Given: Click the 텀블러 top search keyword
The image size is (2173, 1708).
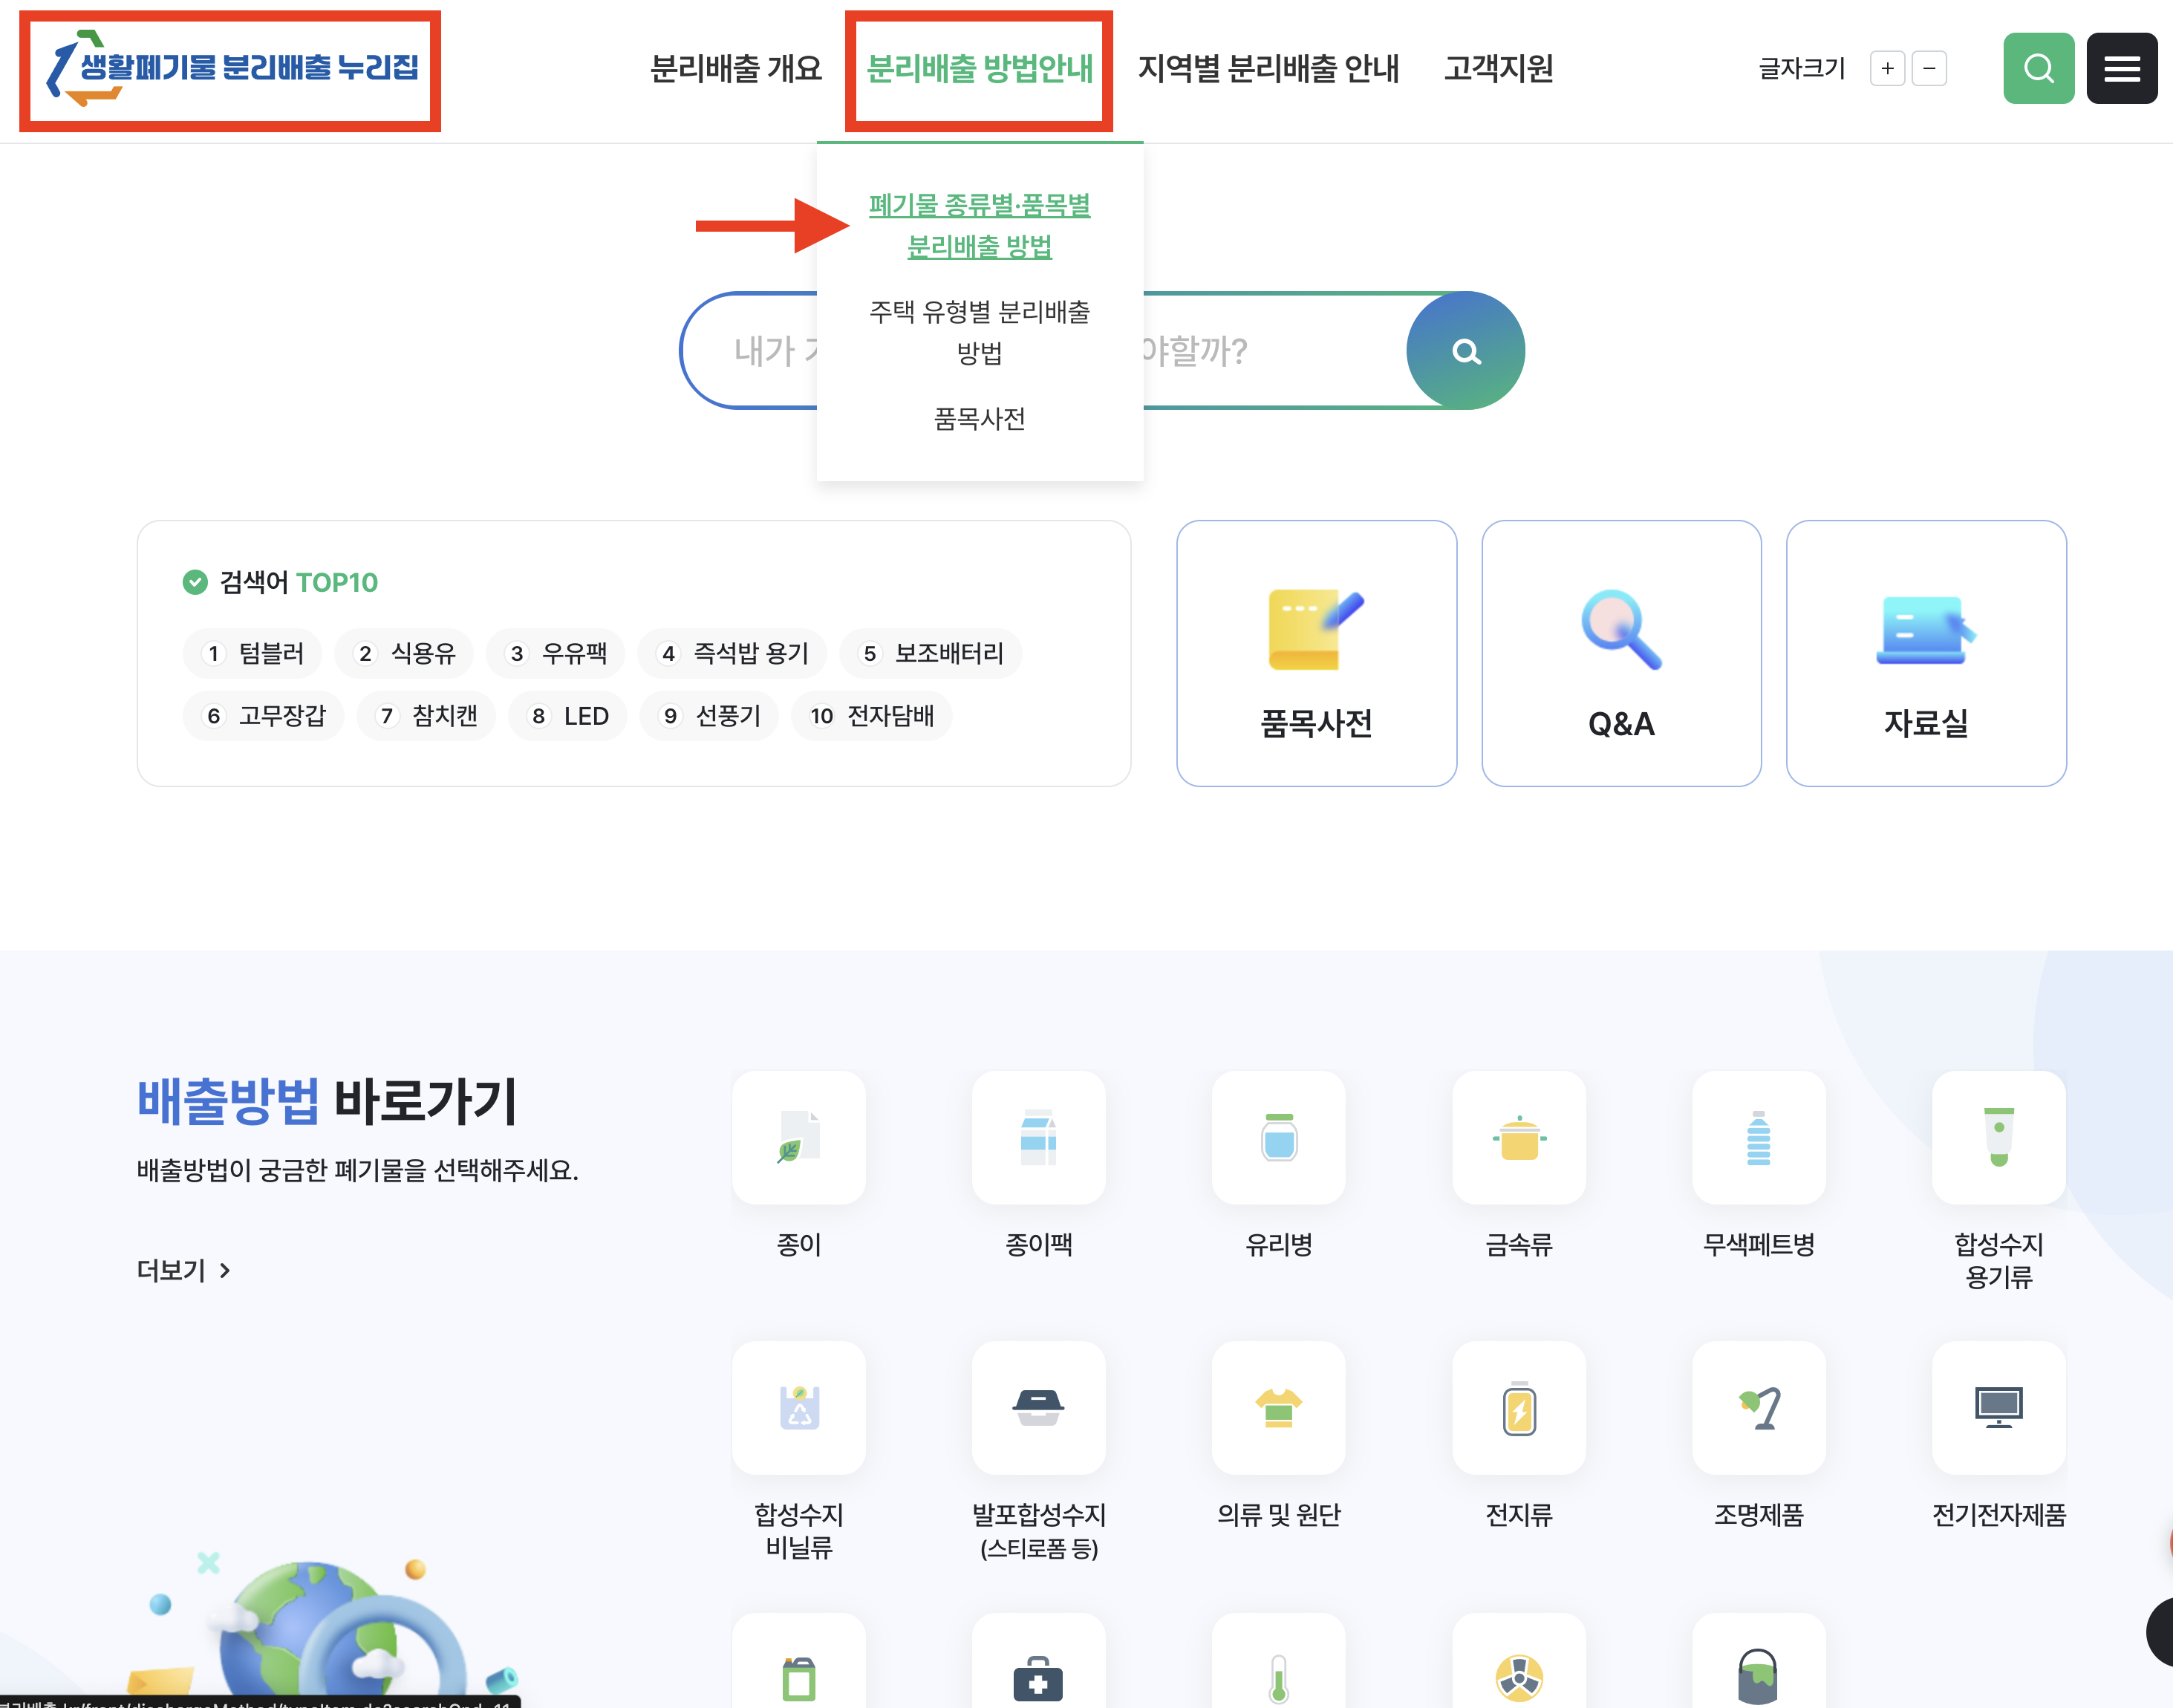Looking at the screenshot, I should pyautogui.click(x=253, y=653).
